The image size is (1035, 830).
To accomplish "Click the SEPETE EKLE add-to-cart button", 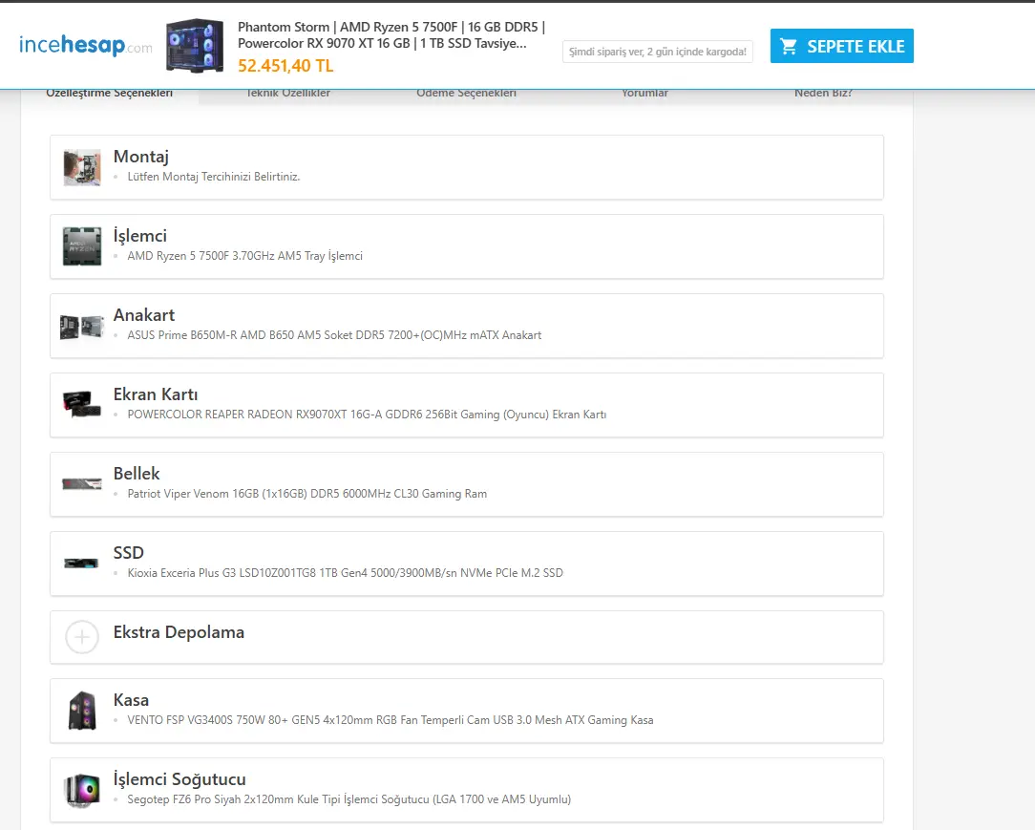I will 841,46.
